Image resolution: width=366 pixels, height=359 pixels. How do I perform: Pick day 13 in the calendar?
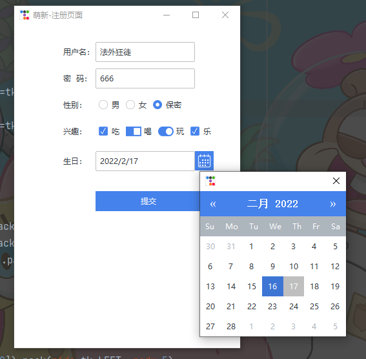[x=210, y=286]
